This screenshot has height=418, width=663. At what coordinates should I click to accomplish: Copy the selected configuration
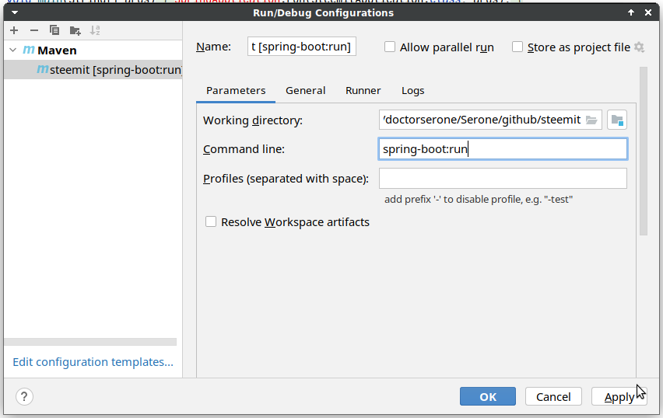coord(54,30)
